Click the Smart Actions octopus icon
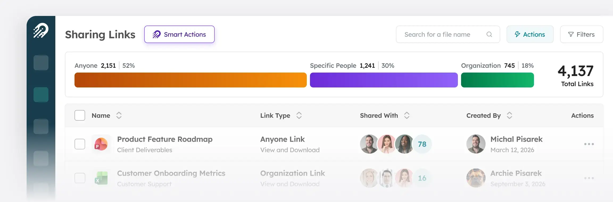Viewport: 613px width, 202px height. pyautogui.click(x=156, y=34)
